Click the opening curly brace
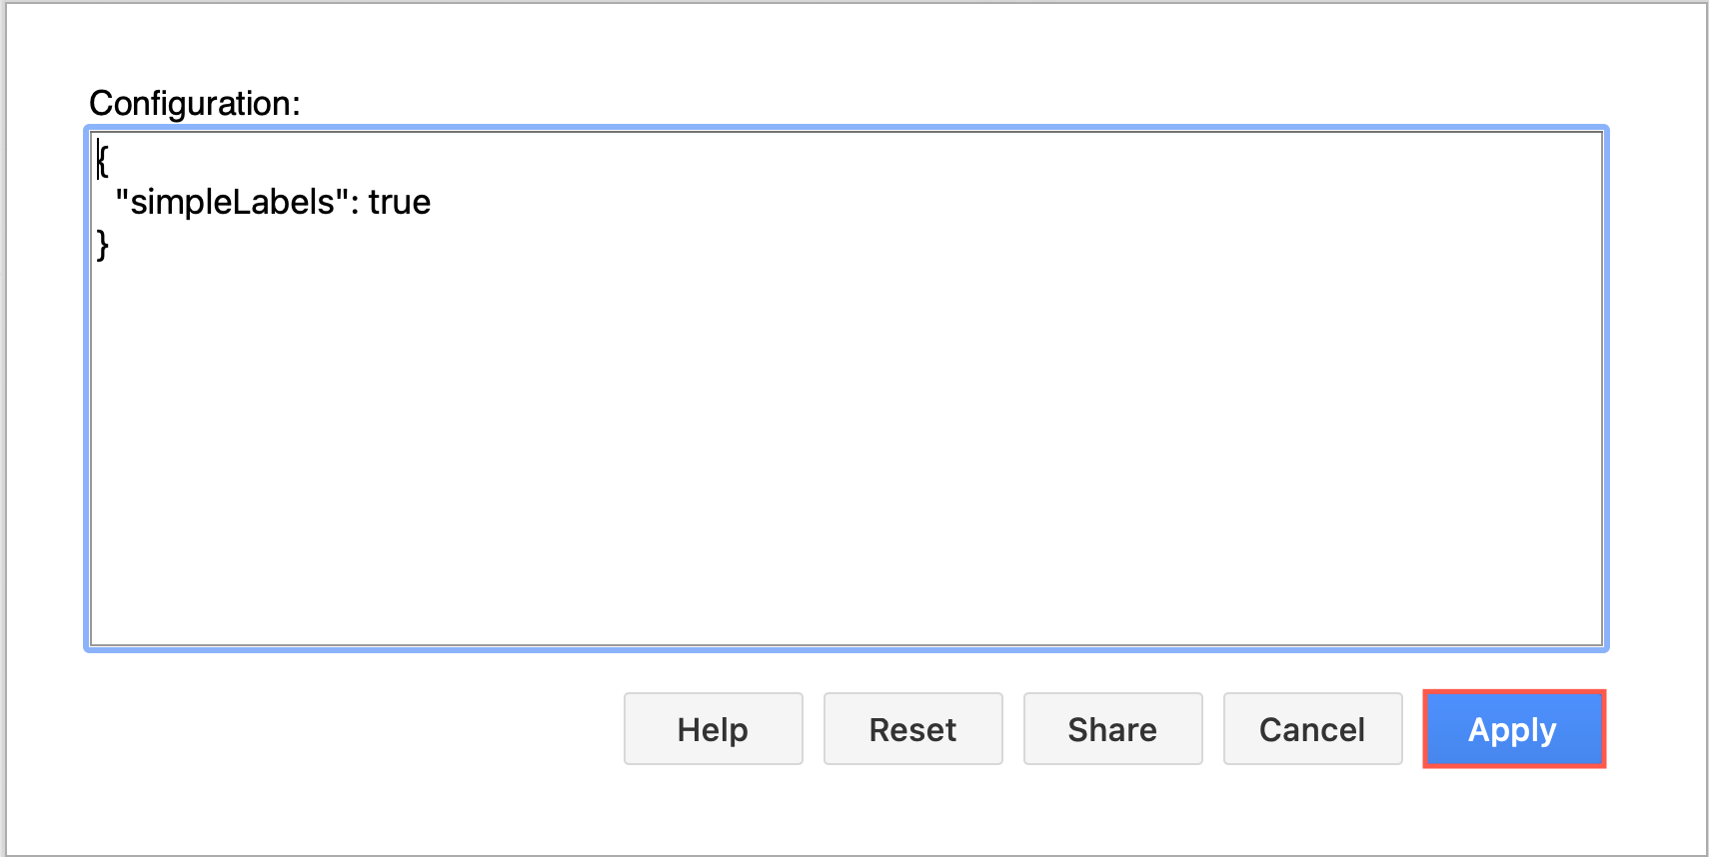 point(102,160)
